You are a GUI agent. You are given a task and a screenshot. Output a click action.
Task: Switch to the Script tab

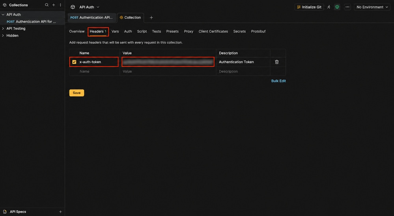click(x=142, y=31)
